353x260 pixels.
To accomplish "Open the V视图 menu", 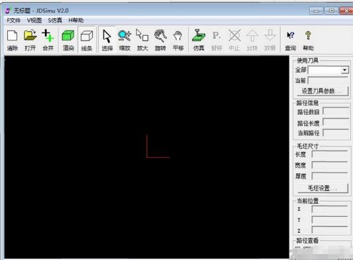I will 34,21.
